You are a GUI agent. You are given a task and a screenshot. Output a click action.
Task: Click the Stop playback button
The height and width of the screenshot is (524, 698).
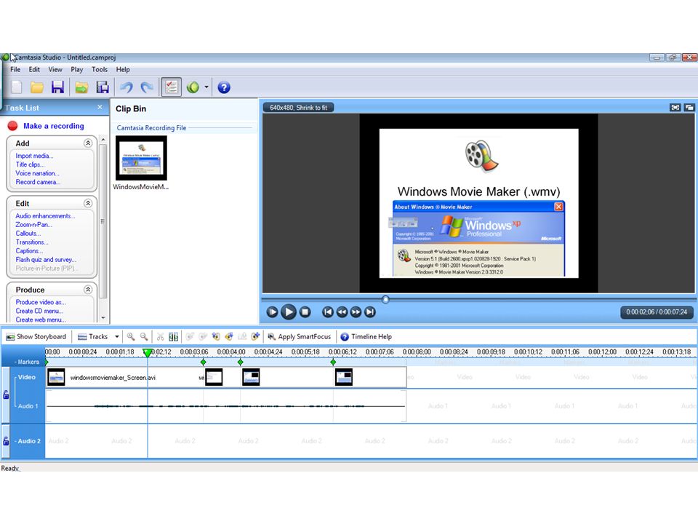[305, 312]
